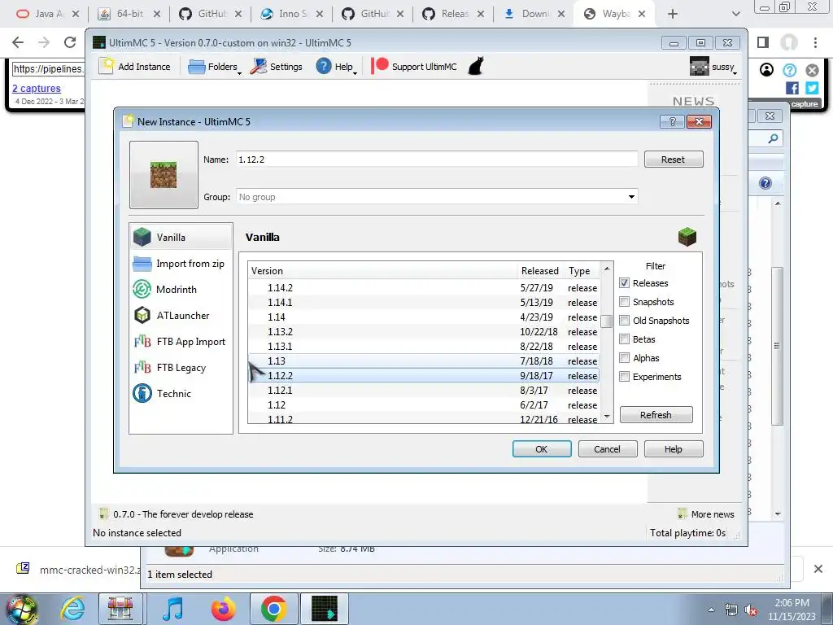Select Import from zip in the sidebar
The height and width of the screenshot is (625, 833).
(181, 263)
